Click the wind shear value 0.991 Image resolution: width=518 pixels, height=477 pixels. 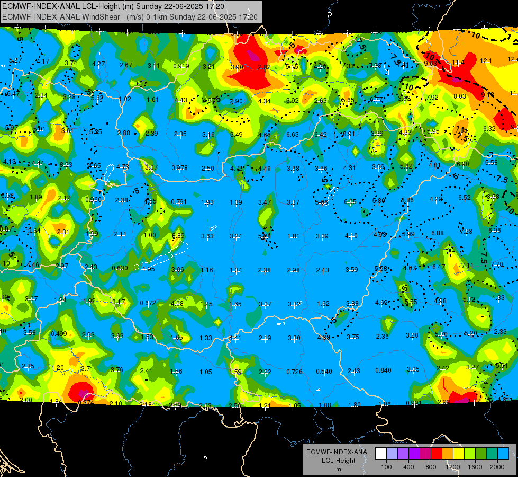(x=414, y=403)
